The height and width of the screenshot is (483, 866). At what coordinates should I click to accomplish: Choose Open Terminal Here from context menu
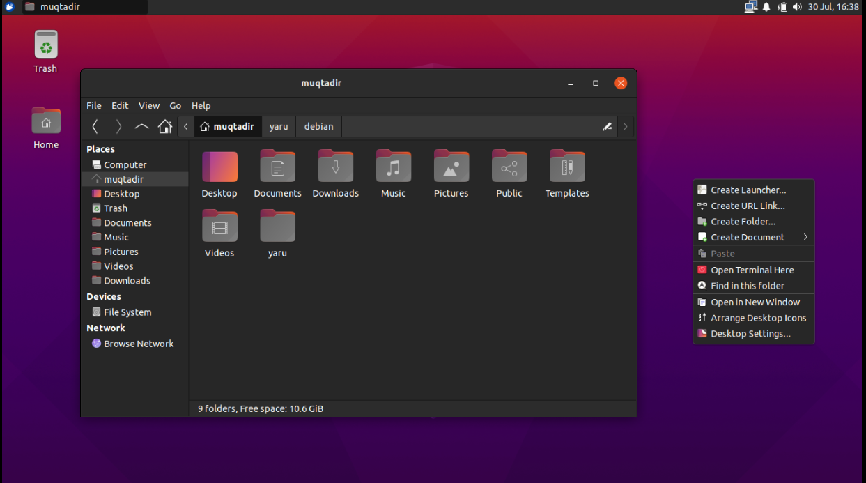click(752, 270)
